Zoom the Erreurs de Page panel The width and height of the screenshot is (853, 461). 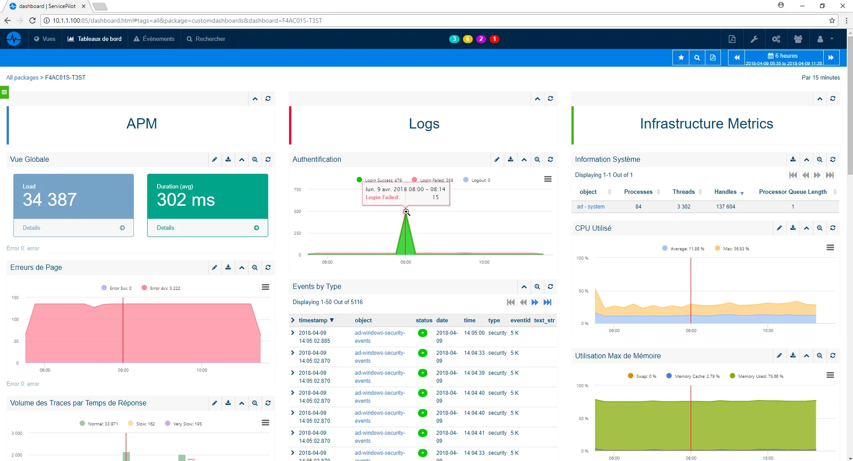point(255,268)
